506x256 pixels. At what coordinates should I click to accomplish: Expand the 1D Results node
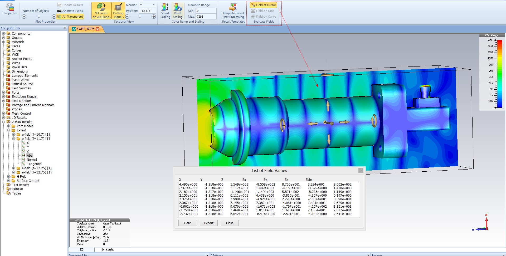tap(4, 118)
